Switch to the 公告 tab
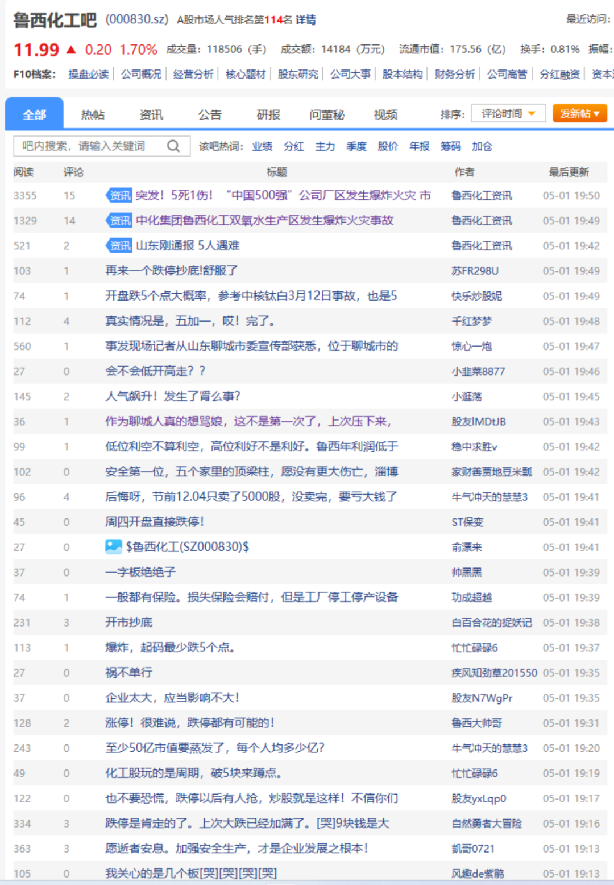The height and width of the screenshot is (885, 614). 210,114
